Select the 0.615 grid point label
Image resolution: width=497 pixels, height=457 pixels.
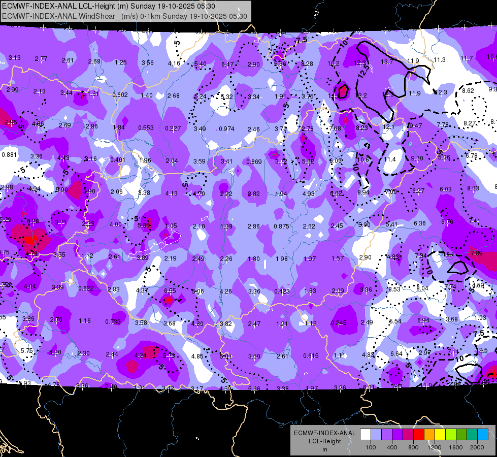[311, 356]
